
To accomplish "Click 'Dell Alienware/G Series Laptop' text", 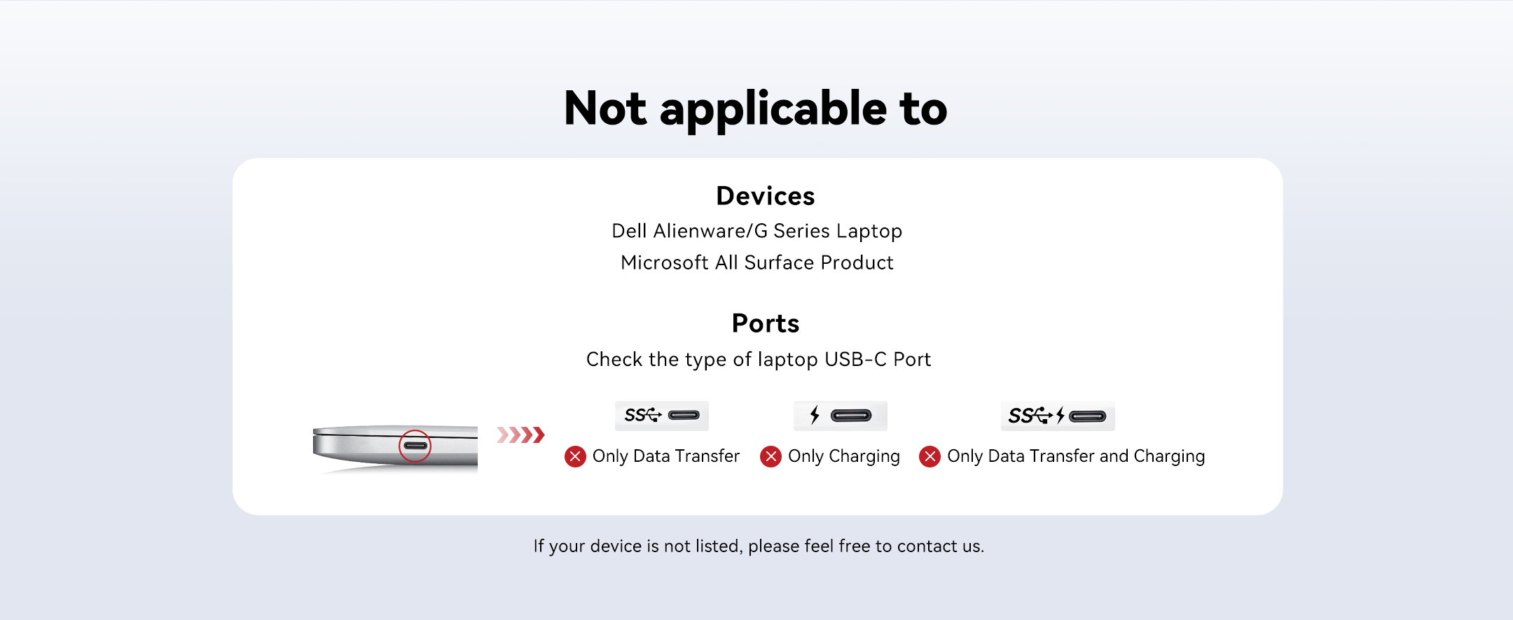I will pyautogui.click(x=756, y=231).
